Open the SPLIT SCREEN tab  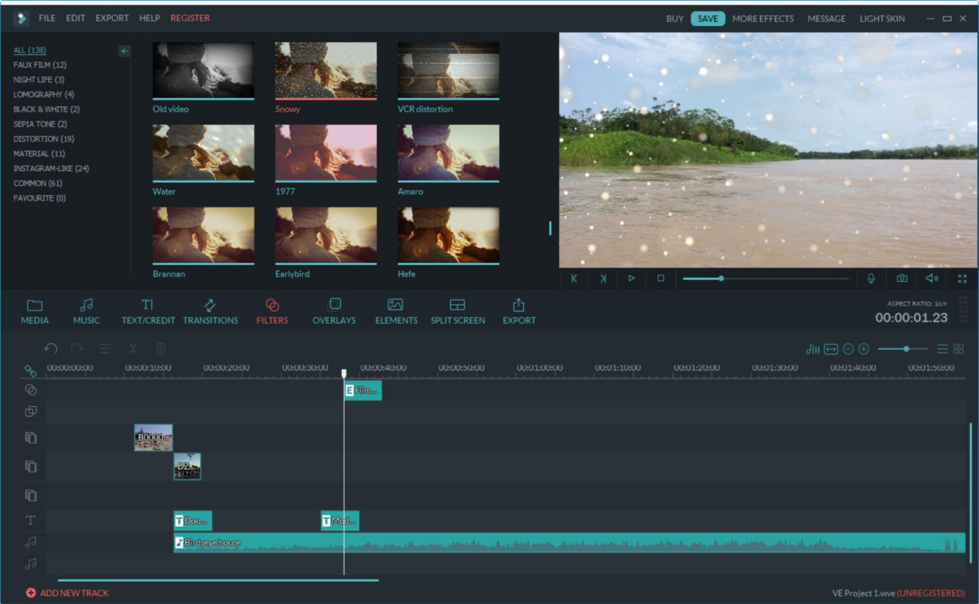pyautogui.click(x=458, y=312)
